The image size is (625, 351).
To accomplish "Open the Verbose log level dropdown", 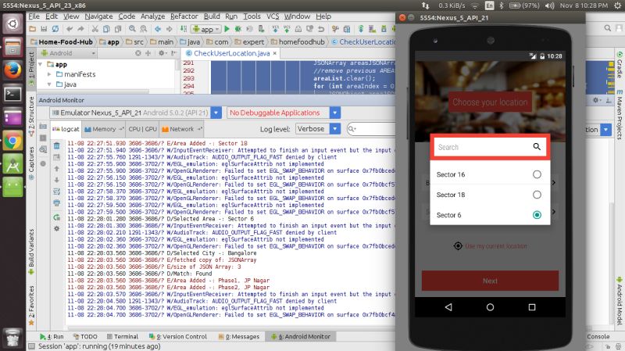I will [x=335, y=129].
